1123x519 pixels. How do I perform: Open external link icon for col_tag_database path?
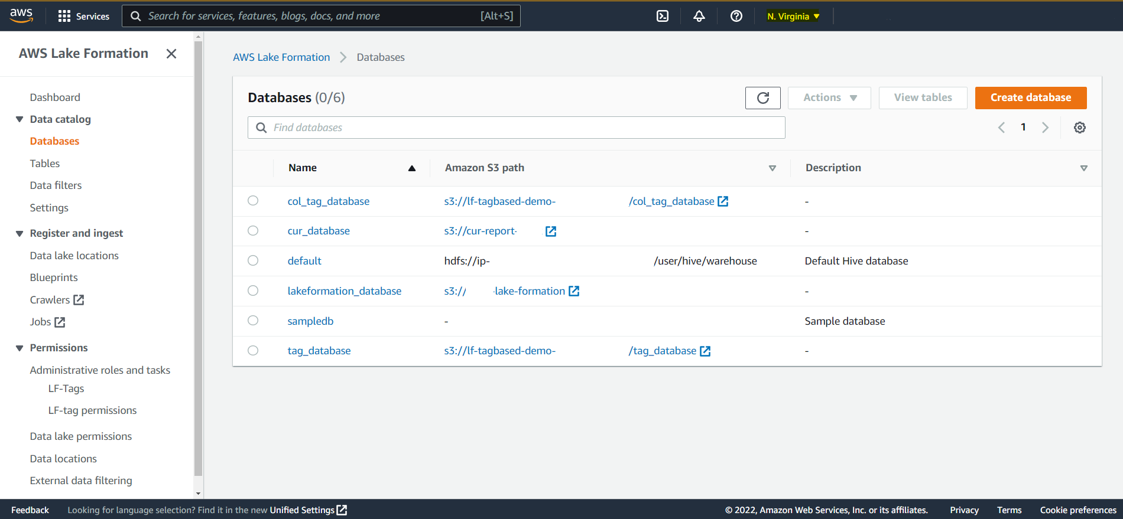pos(723,201)
